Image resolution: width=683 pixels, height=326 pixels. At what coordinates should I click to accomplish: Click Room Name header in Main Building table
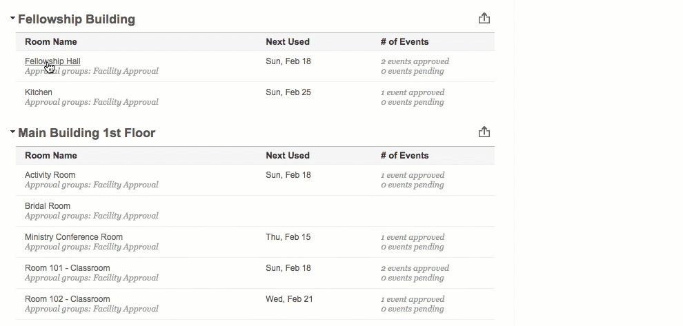point(51,156)
